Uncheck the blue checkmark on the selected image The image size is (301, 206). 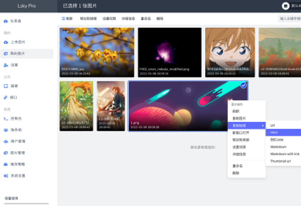coord(244,85)
